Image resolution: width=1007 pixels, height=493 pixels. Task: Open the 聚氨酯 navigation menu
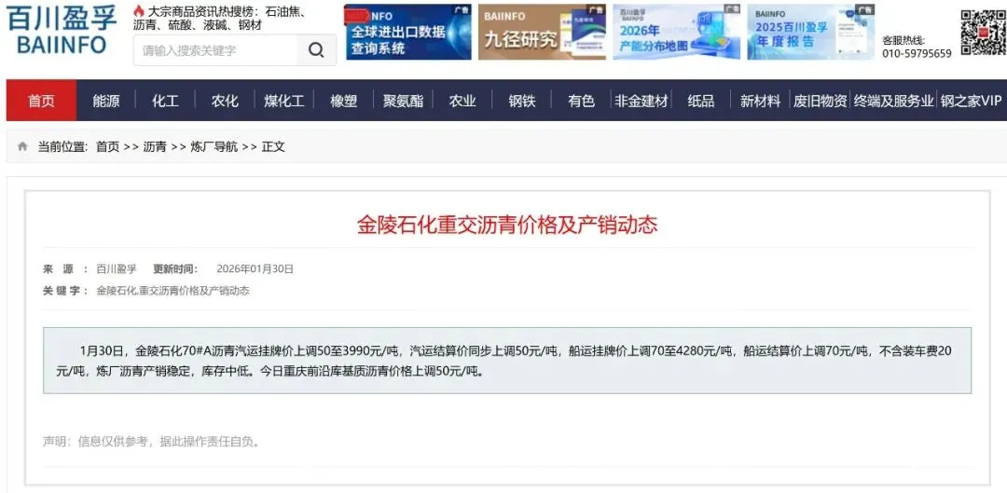click(x=404, y=101)
